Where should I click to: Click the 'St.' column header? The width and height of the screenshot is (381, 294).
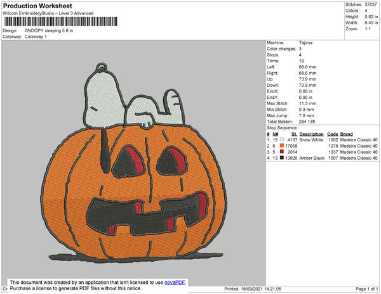294,134
